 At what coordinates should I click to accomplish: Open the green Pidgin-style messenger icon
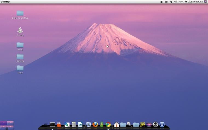102,125
